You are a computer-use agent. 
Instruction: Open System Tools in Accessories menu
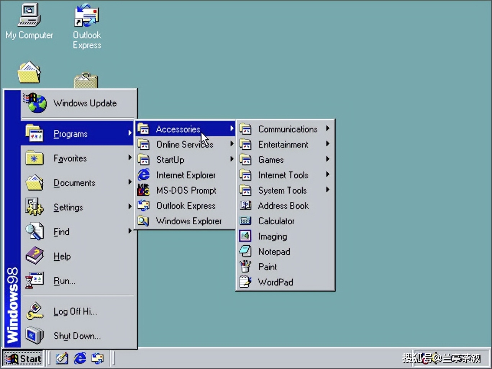click(285, 190)
